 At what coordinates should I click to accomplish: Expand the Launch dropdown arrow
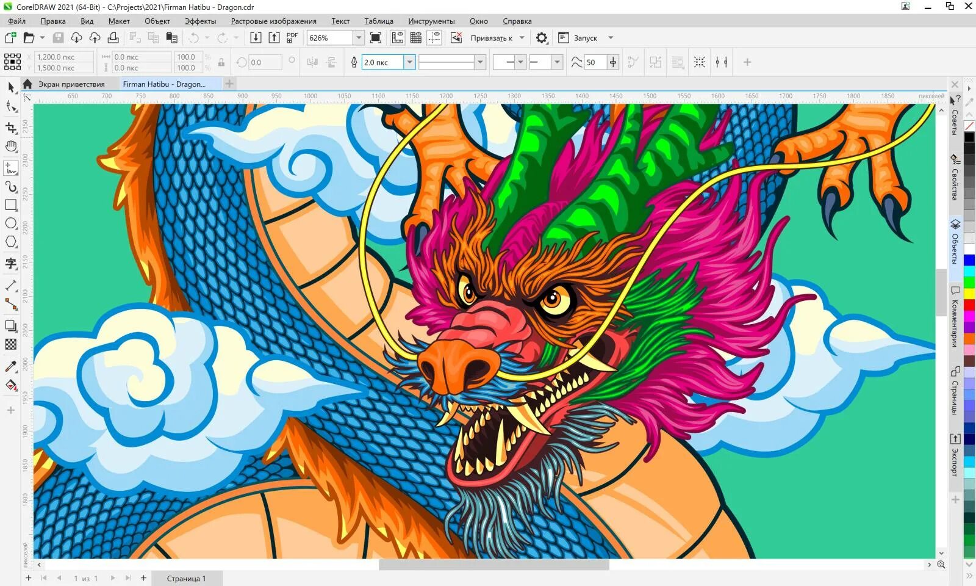click(x=611, y=38)
